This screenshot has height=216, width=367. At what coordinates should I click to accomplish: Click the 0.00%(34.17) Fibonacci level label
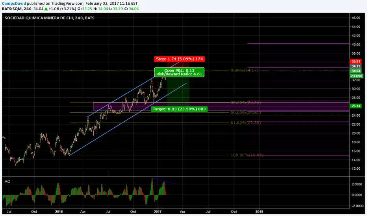click(245, 70)
